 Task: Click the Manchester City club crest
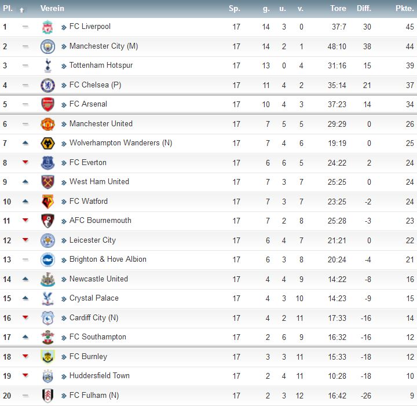tap(47, 46)
